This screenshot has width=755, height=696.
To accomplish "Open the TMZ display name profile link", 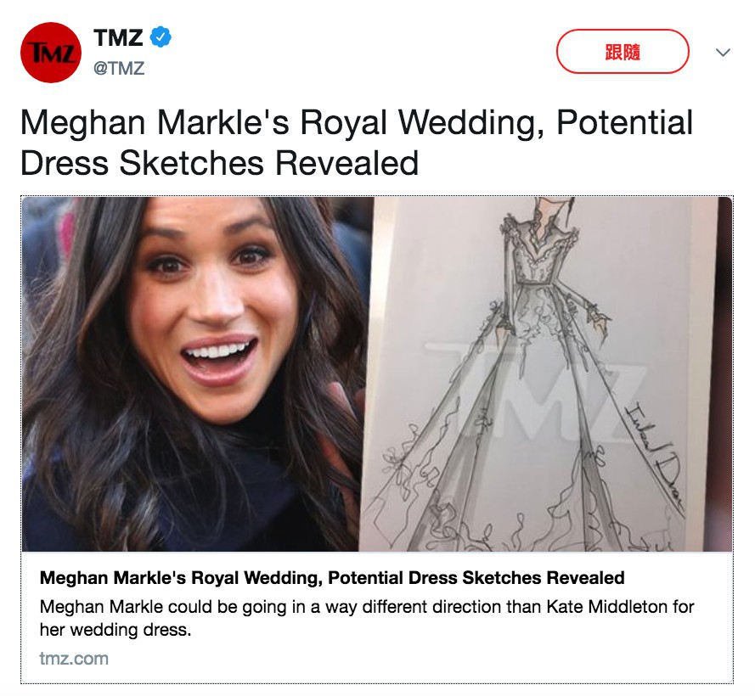I will point(117,38).
